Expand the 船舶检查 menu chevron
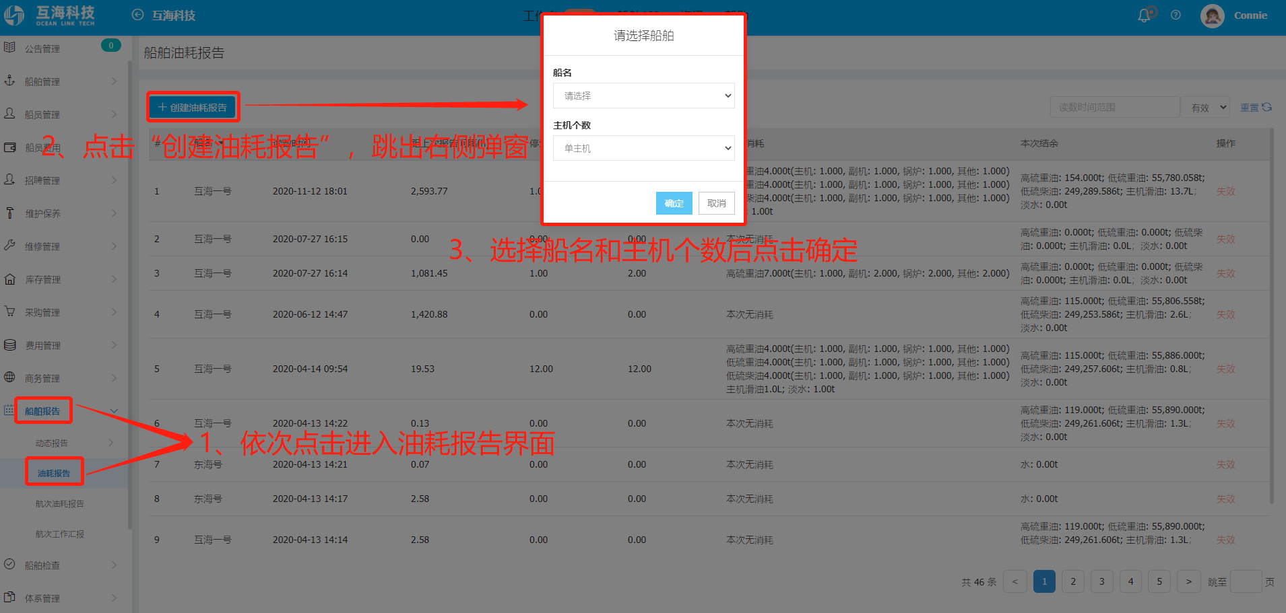Image resolution: width=1286 pixels, height=613 pixels. click(114, 565)
